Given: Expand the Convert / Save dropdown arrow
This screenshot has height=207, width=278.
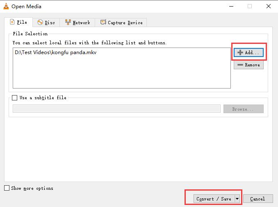Looking at the screenshot, I should 237,199.
